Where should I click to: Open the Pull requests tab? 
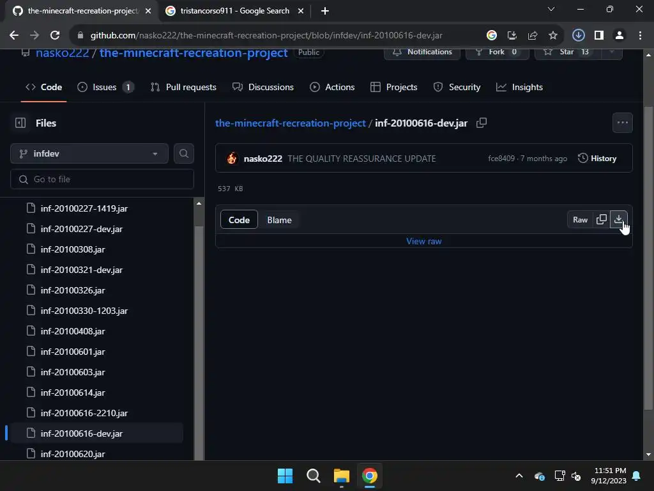tap(183, 87)
